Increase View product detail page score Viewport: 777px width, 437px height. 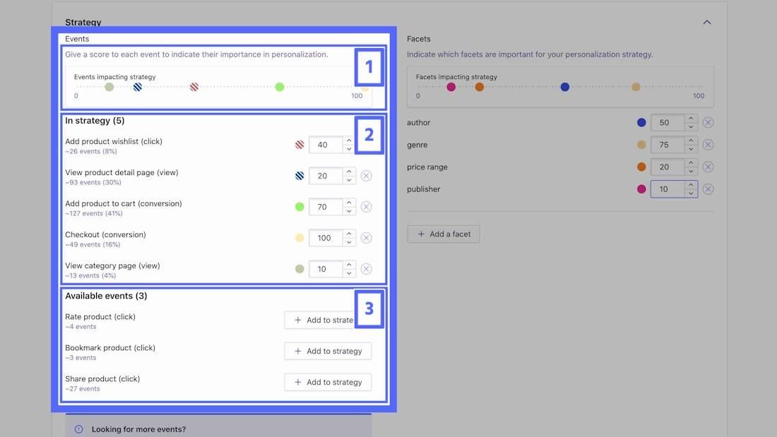coord(349,172)
